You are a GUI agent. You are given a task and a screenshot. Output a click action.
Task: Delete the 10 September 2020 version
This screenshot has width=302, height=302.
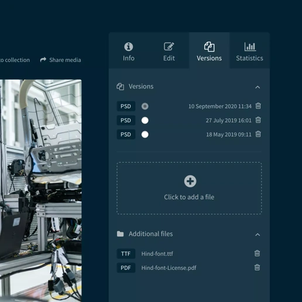(258, 106)
